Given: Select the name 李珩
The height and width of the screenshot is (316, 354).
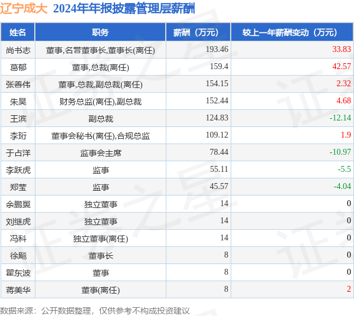Looking at the screenshot, I should tap(18, 136).
